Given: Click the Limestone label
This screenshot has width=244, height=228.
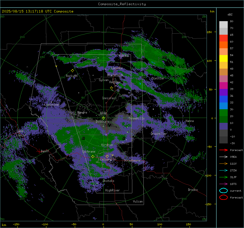Looking at the screenshot, I should click(51, 105).
